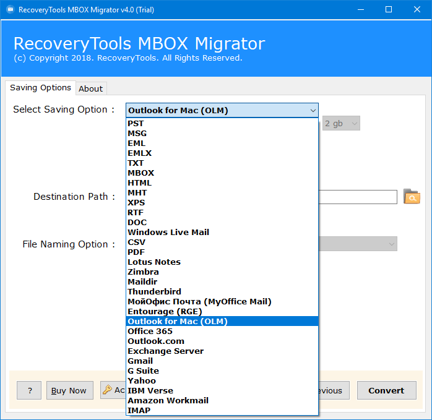Click the key icon on Activate button

[x=107, y=390]
